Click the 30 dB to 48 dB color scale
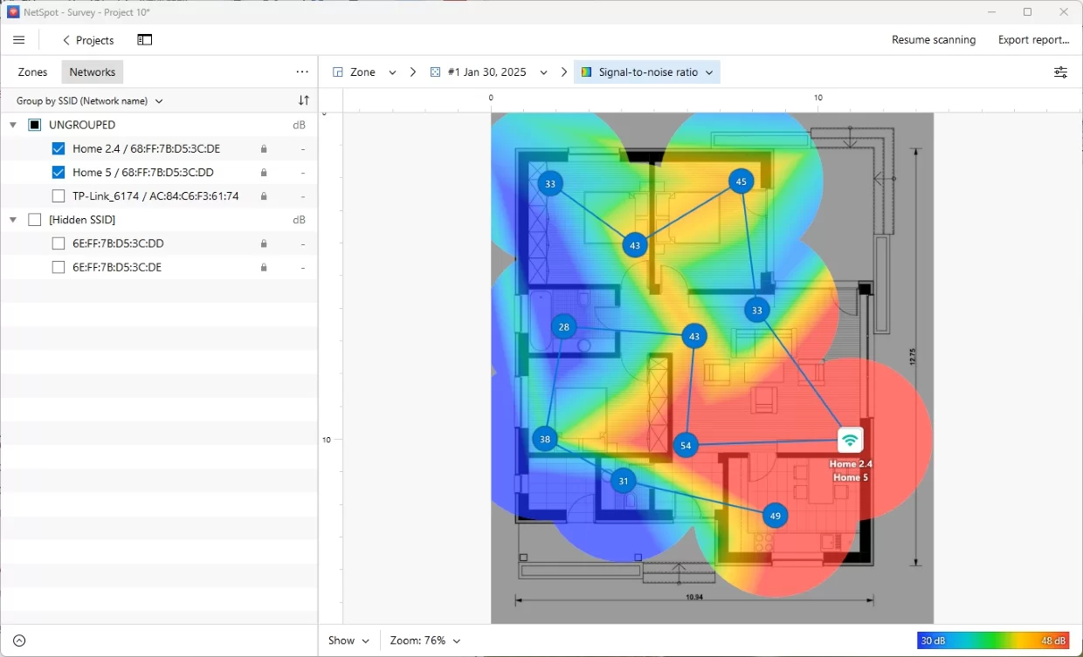This screenshot has height=657, width=1083. pyautogui.click(x=993, y=640)
